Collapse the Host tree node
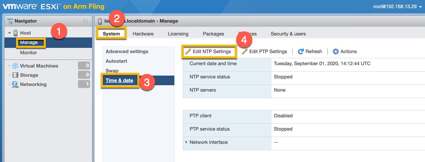The width and height of the screenshot is (425, 162). point(10,33)
